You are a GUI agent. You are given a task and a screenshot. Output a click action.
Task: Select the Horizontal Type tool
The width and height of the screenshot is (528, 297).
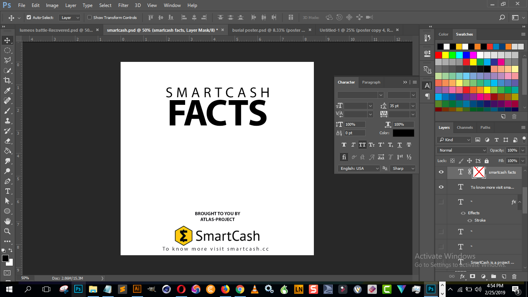7,191
